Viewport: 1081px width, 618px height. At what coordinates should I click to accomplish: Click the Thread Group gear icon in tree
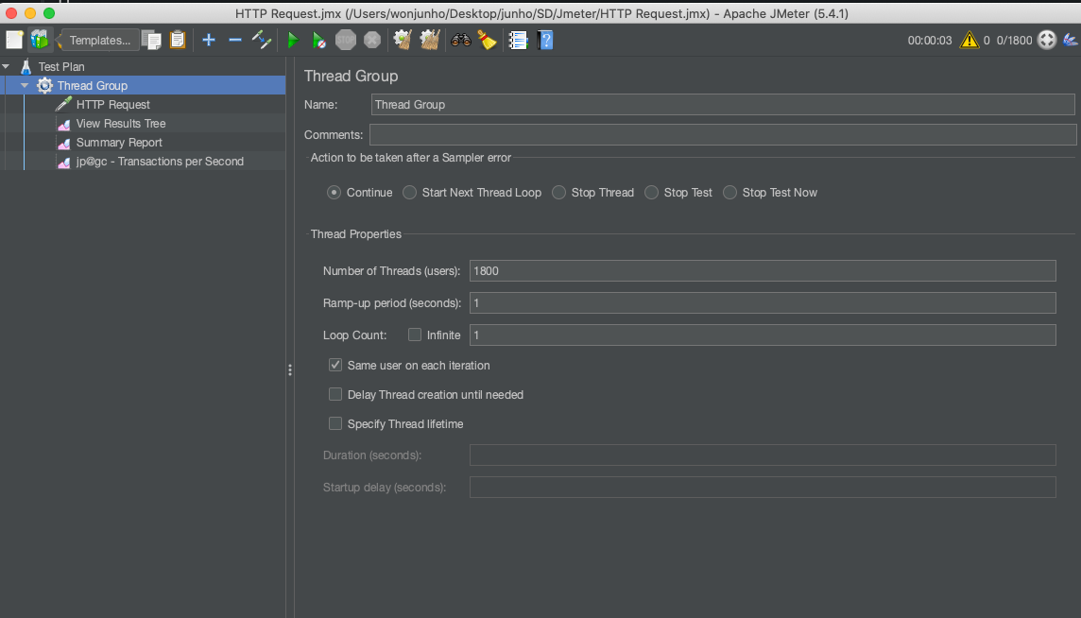pyautogui.click(x=44, y=86)
